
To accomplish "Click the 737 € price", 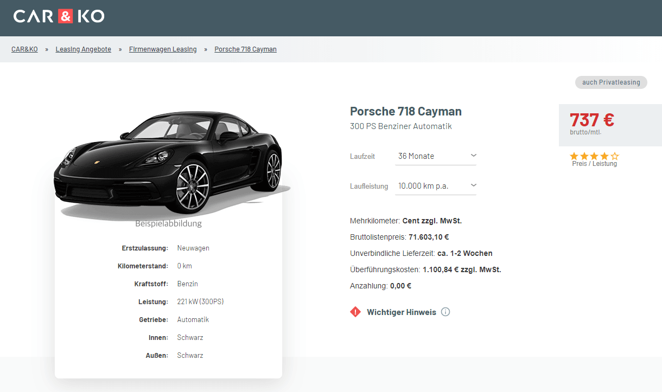I will coord(592,119).
